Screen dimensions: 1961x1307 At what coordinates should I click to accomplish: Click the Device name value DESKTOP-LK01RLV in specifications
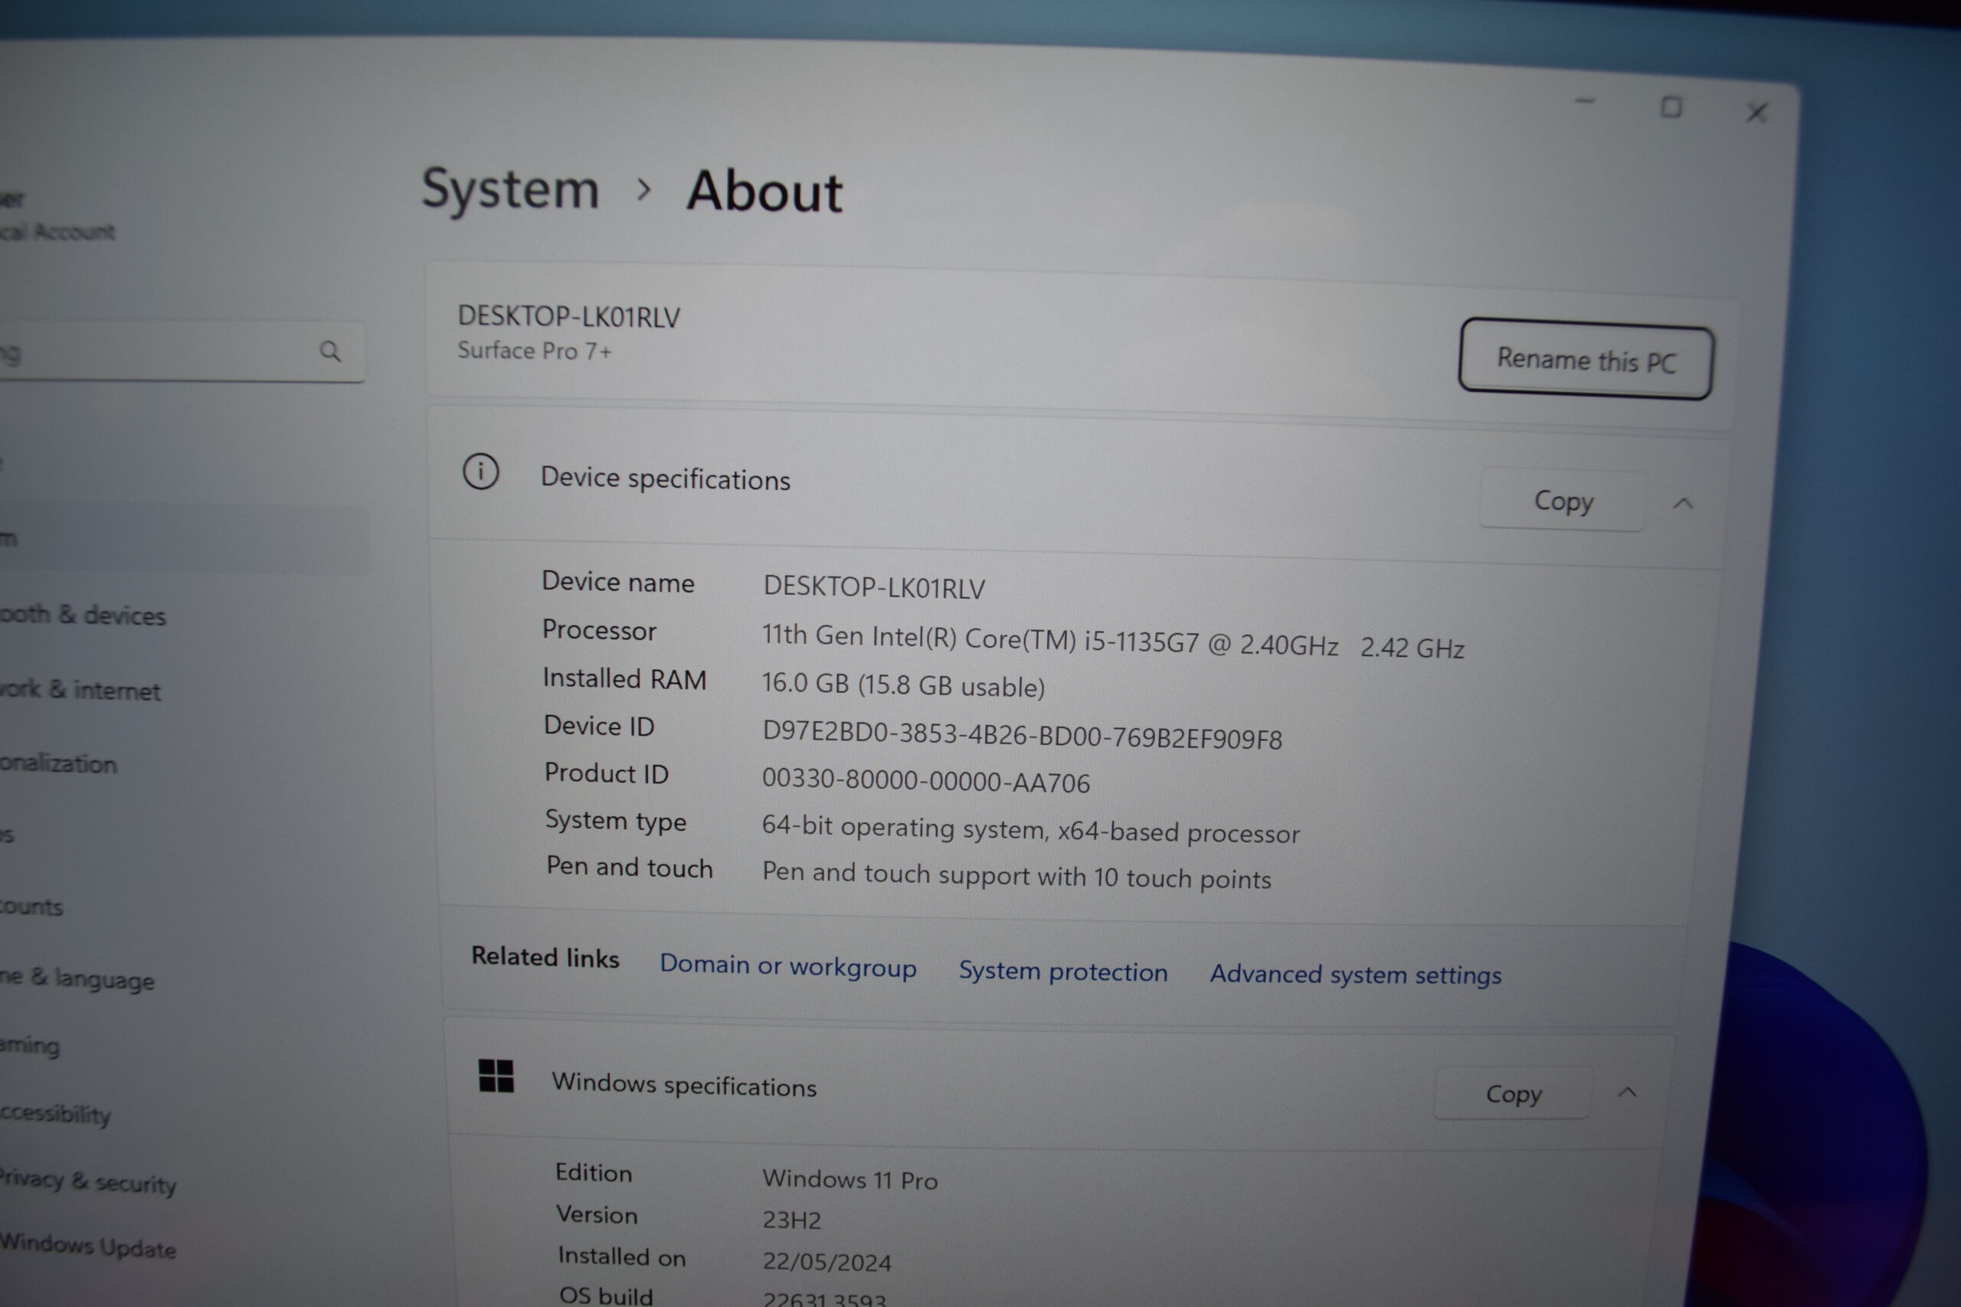coord(874,587)
